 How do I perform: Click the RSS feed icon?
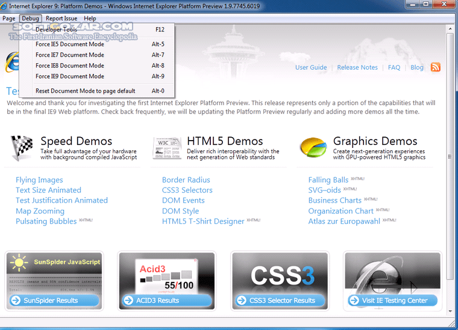(436, 67)
